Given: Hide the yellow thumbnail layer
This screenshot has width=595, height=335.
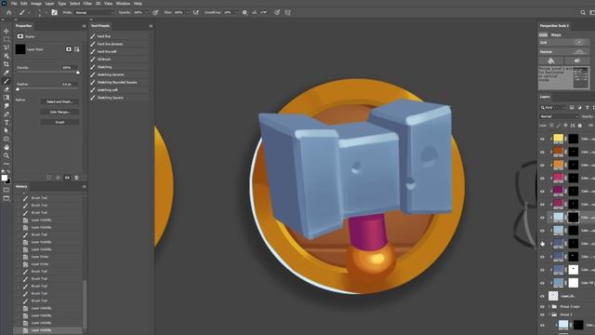Looking at the screenshot, I should tap(542, 139).
